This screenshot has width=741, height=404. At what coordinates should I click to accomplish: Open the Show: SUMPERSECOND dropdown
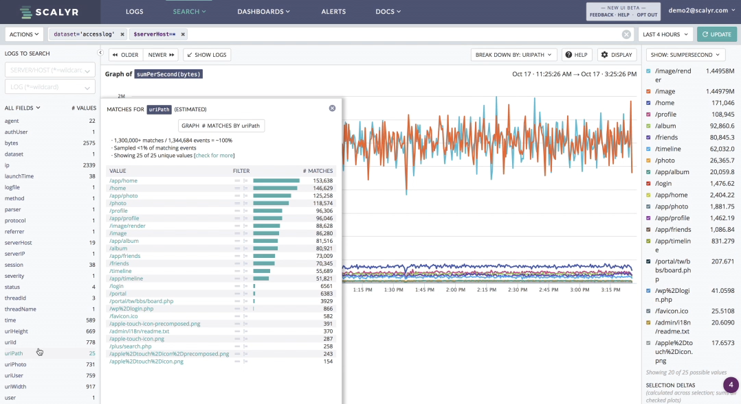(x=685, y=55)
